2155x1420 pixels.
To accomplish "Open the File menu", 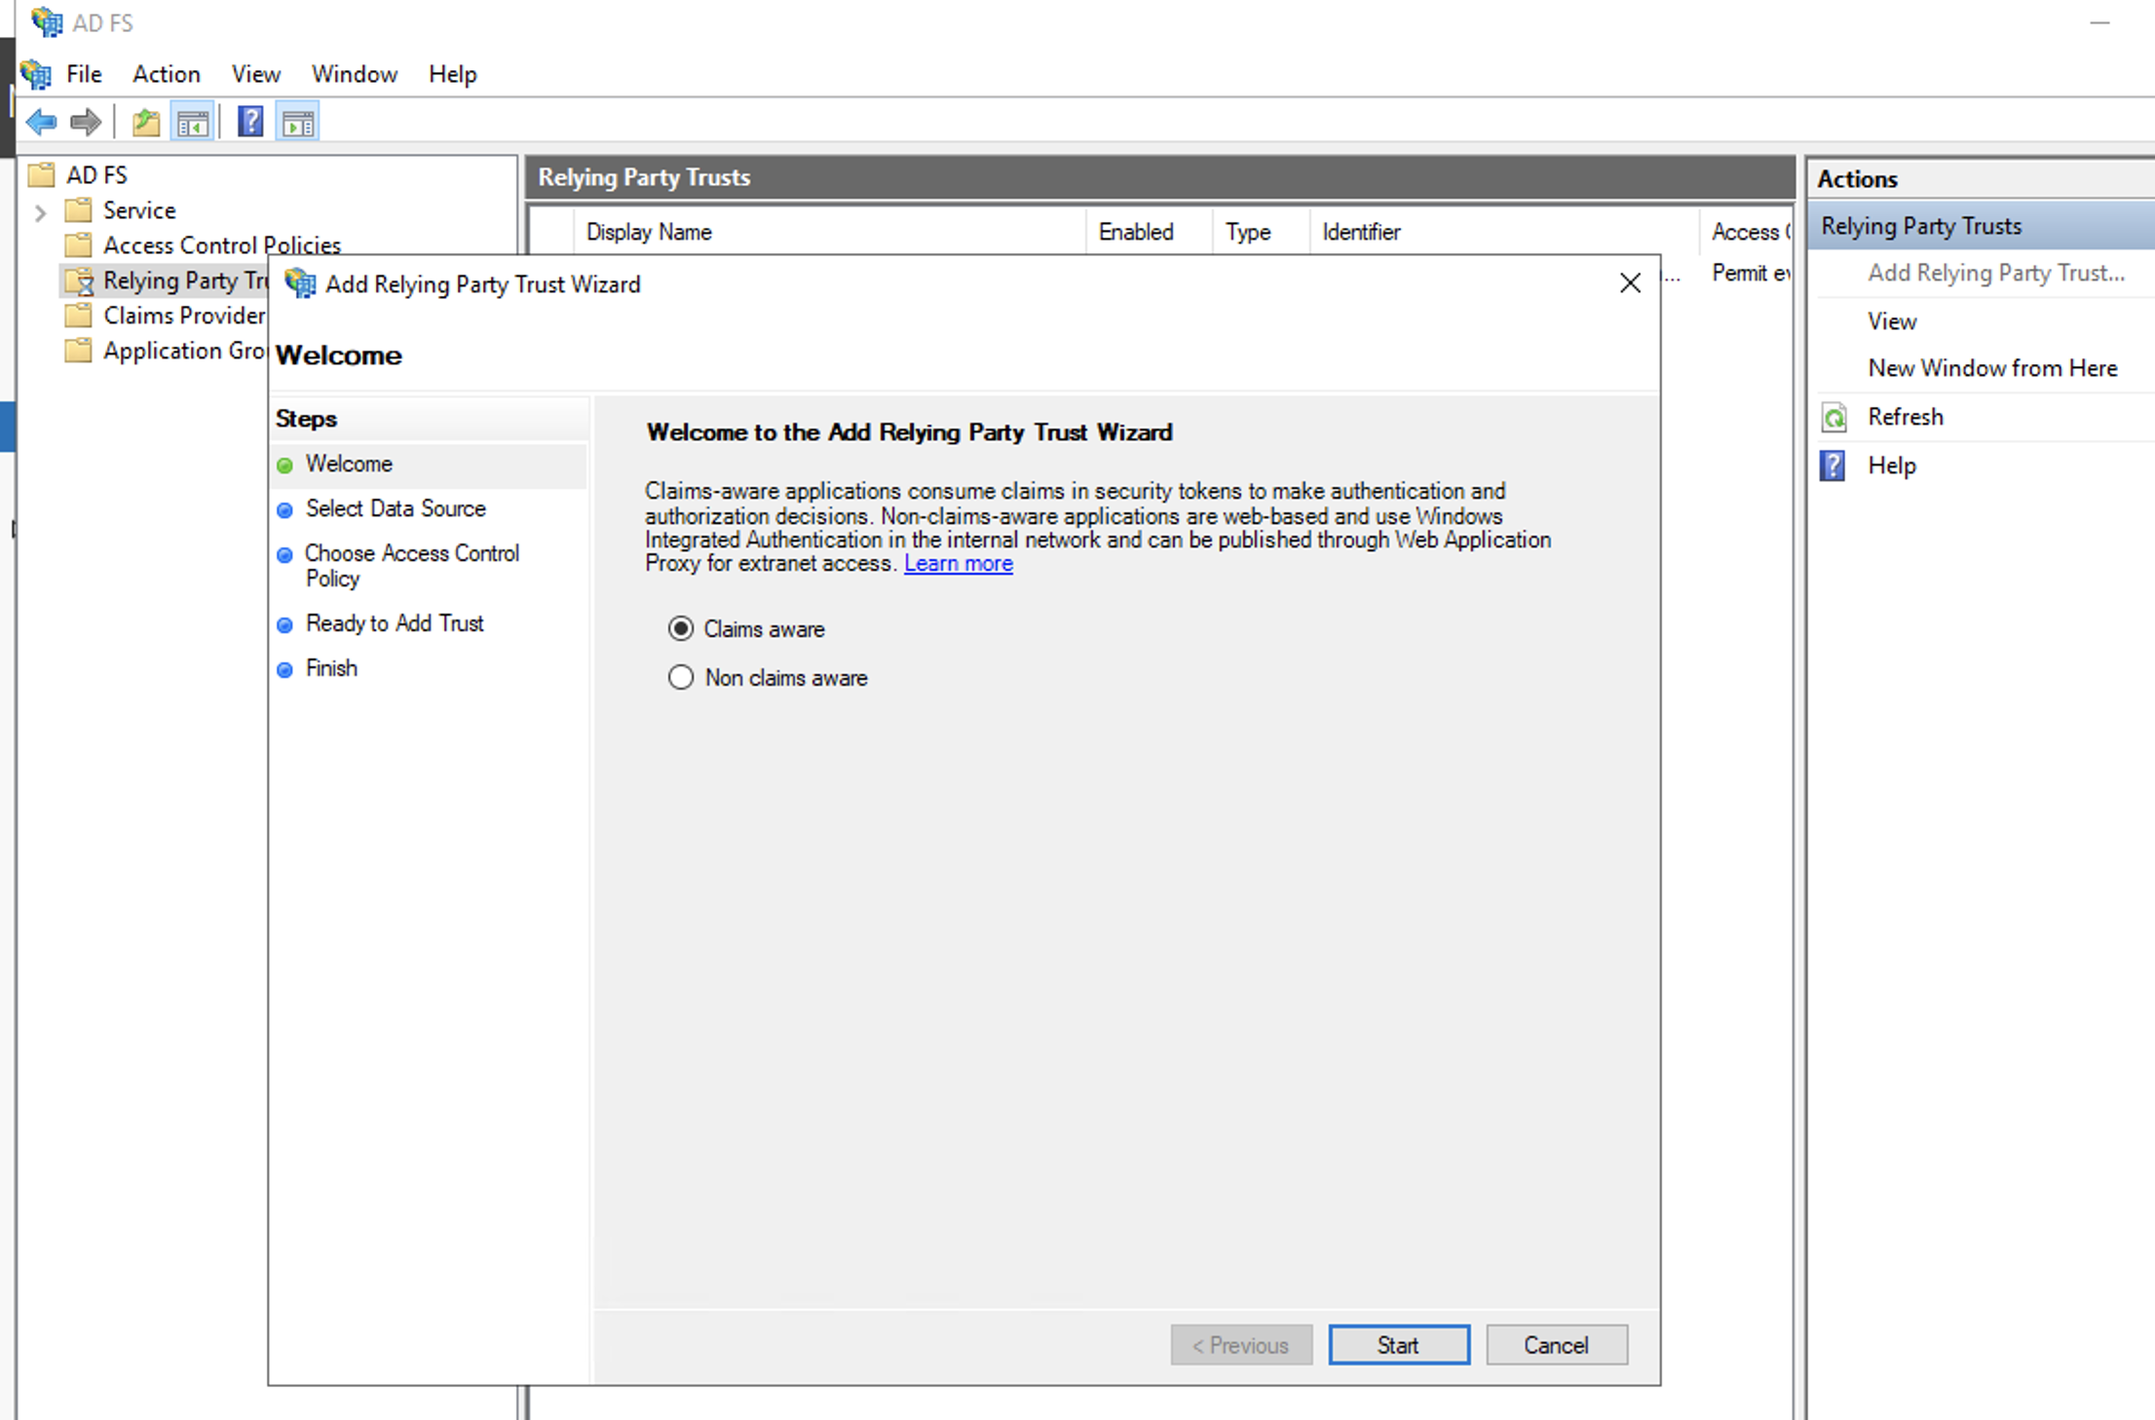I will pos(84,74).
